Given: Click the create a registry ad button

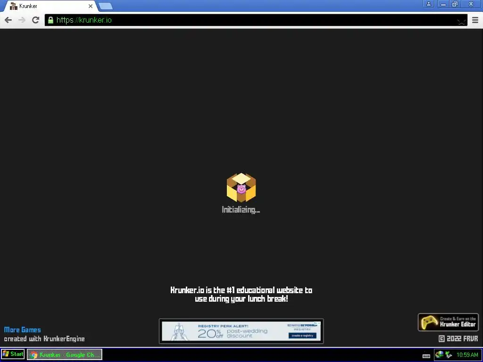Looking at the screenshot, I should (302, 336).
